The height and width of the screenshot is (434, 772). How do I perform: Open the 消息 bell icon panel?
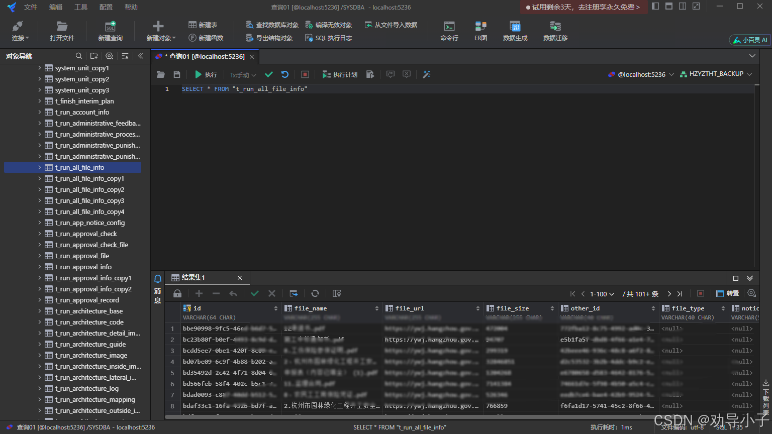coord(158,279)
